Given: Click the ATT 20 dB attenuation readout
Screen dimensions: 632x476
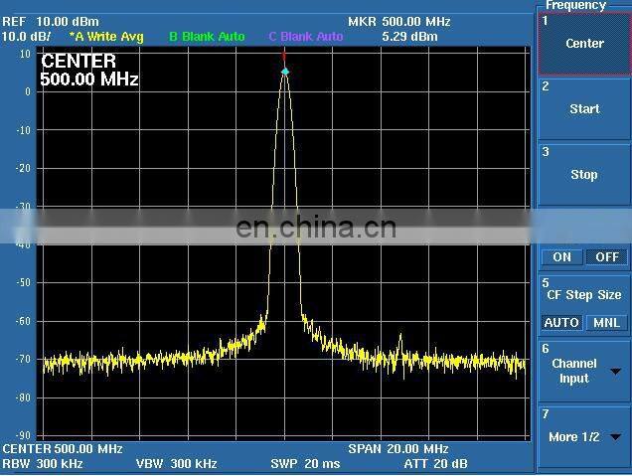Looking at the screenshot, I should tap(435, 464).
